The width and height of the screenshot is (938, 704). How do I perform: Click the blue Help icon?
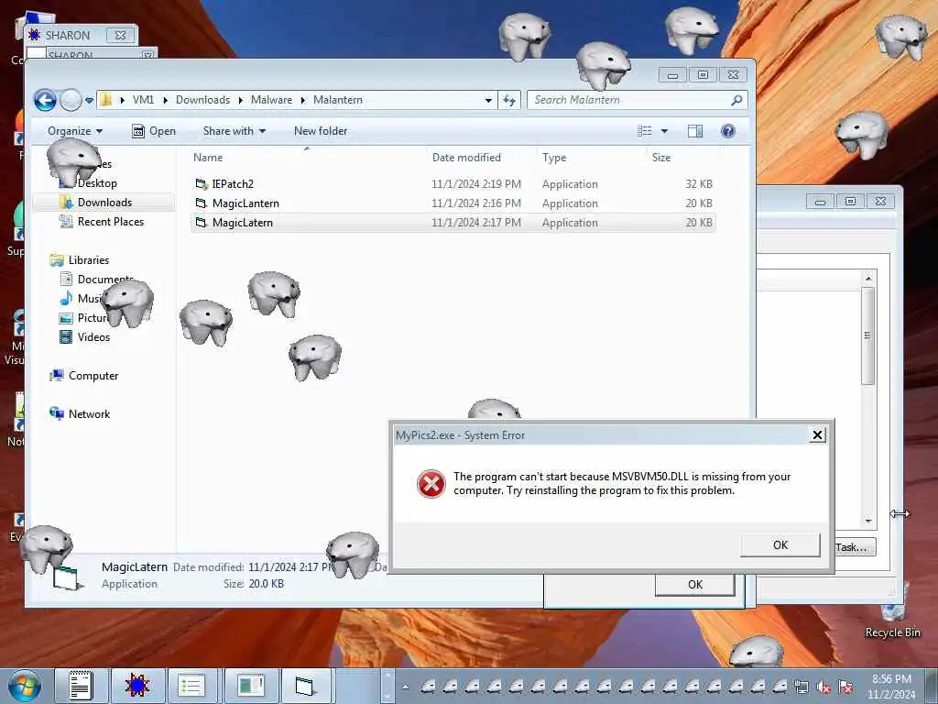[728, 131]
